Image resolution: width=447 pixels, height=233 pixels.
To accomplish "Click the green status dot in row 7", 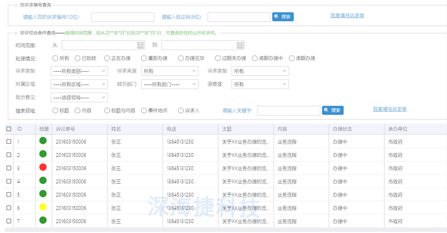I will [43, 221].
